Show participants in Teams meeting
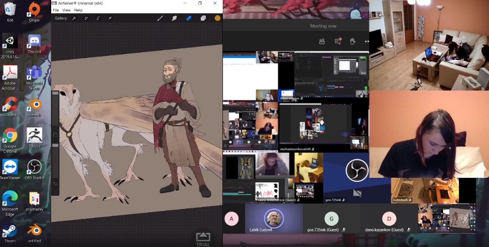The height and width of the screenshot is (247, 489). click(322, 42)
